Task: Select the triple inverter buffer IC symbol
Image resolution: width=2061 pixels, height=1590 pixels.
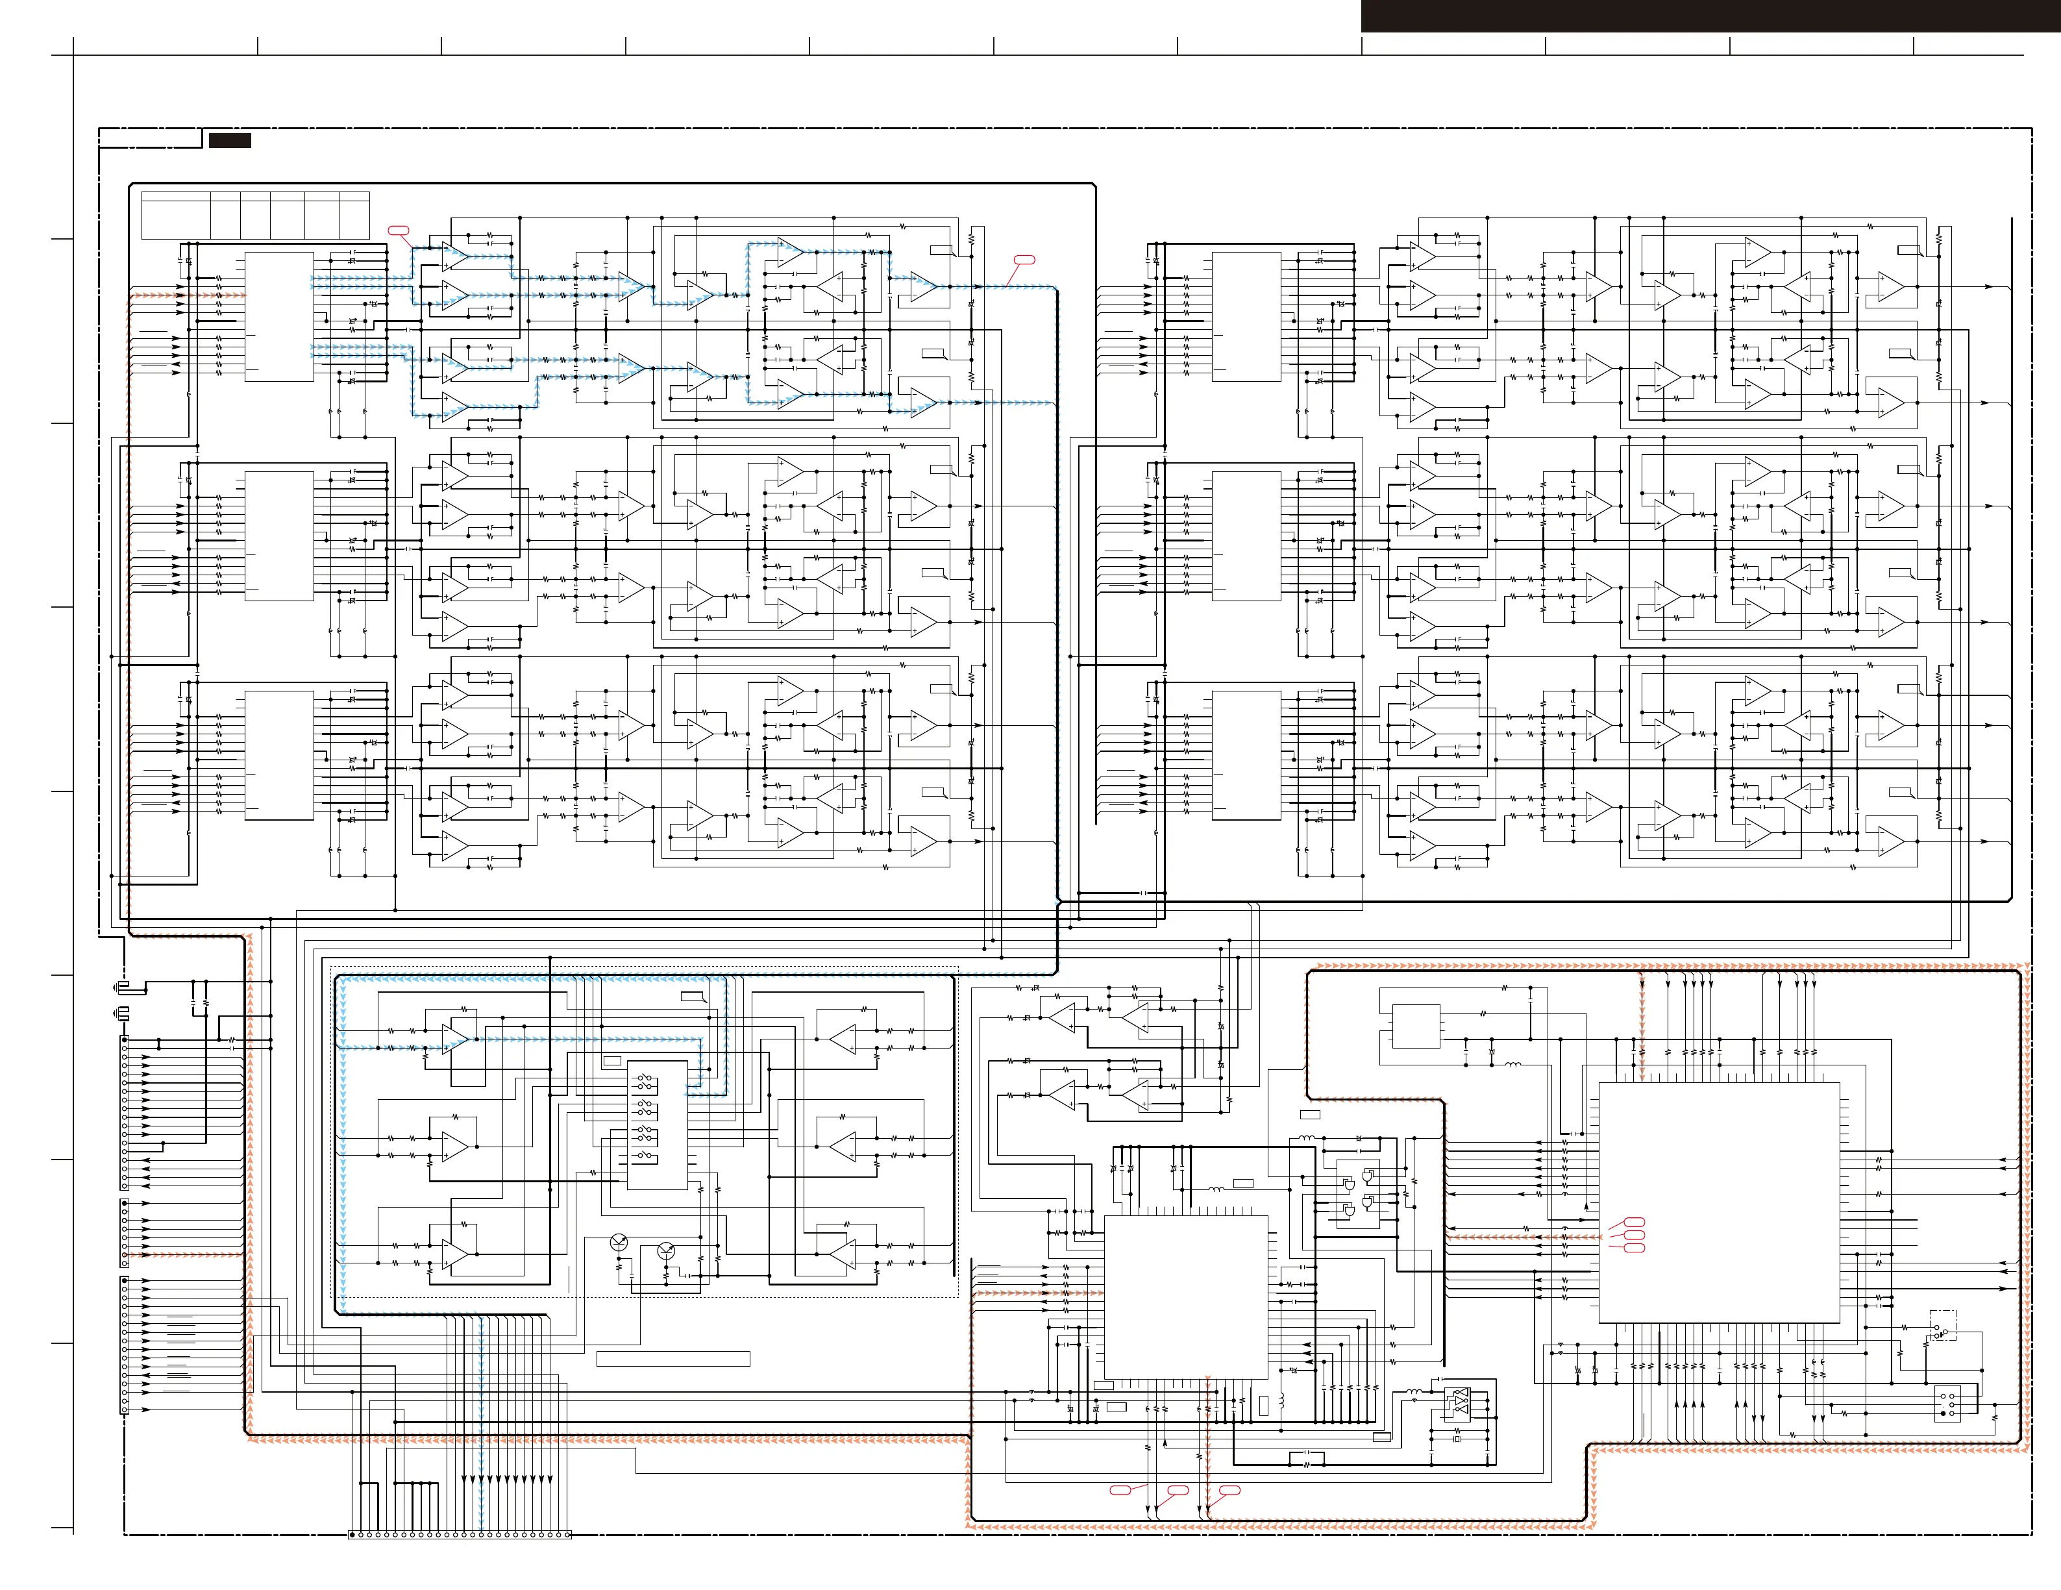Action: (1459, 1404)
